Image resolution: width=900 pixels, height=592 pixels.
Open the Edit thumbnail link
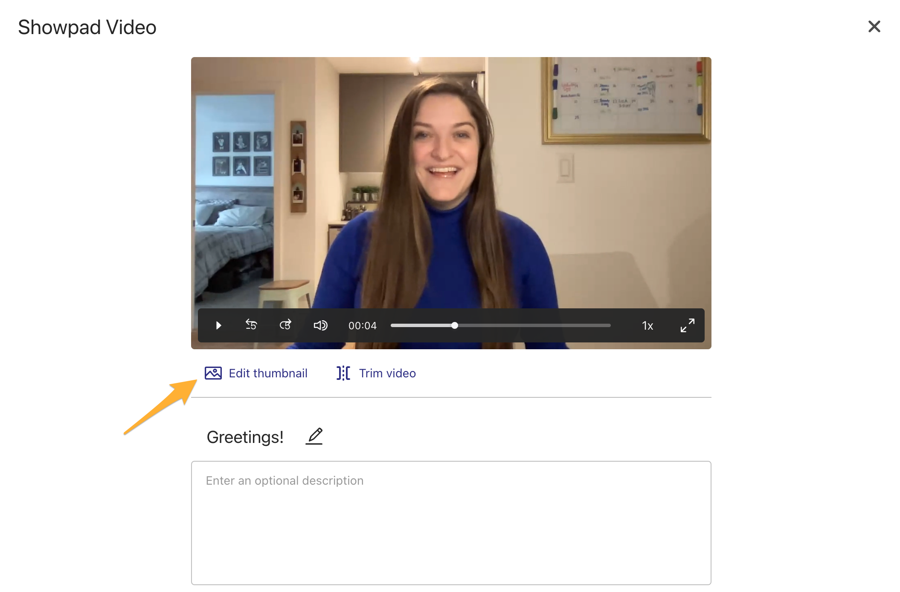coord(268,373)
